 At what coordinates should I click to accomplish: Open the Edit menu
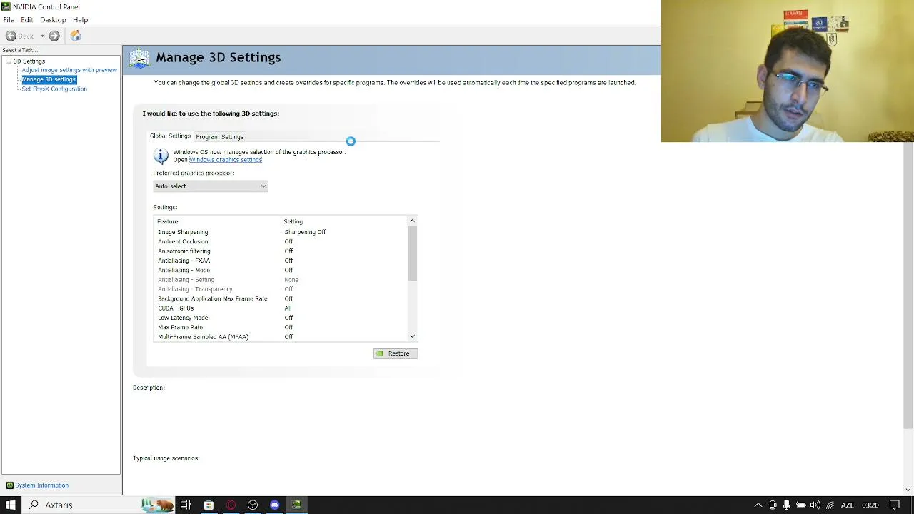point(27,20)
